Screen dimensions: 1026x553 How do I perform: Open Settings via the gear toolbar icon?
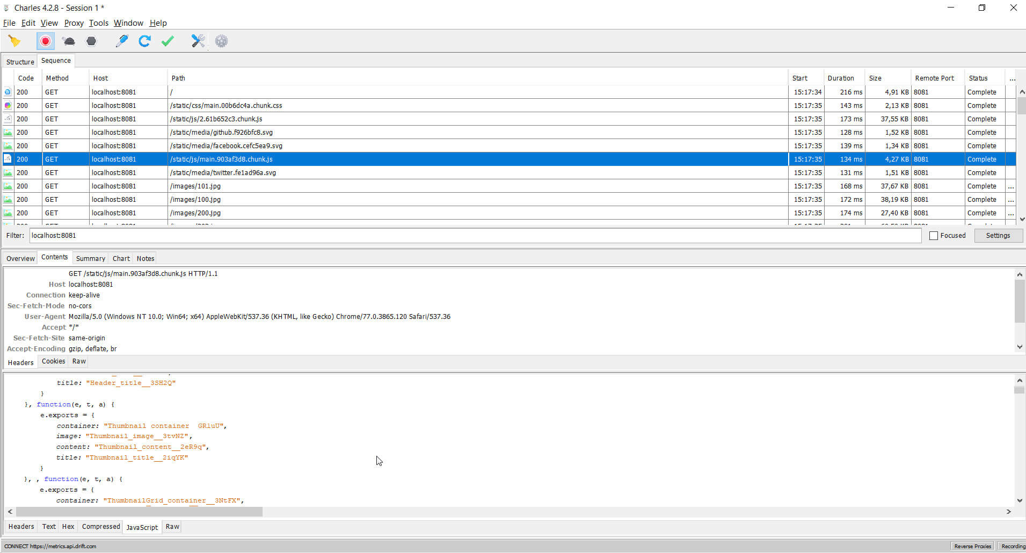point(221,41)
